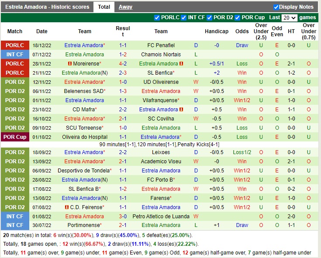The image size is (321, 258).
Task: Click the 25.00% defeat percentage in summary
Action: click(x=180, y=235)
